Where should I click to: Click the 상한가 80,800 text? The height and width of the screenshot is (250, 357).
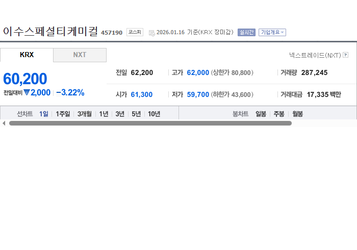232,72
